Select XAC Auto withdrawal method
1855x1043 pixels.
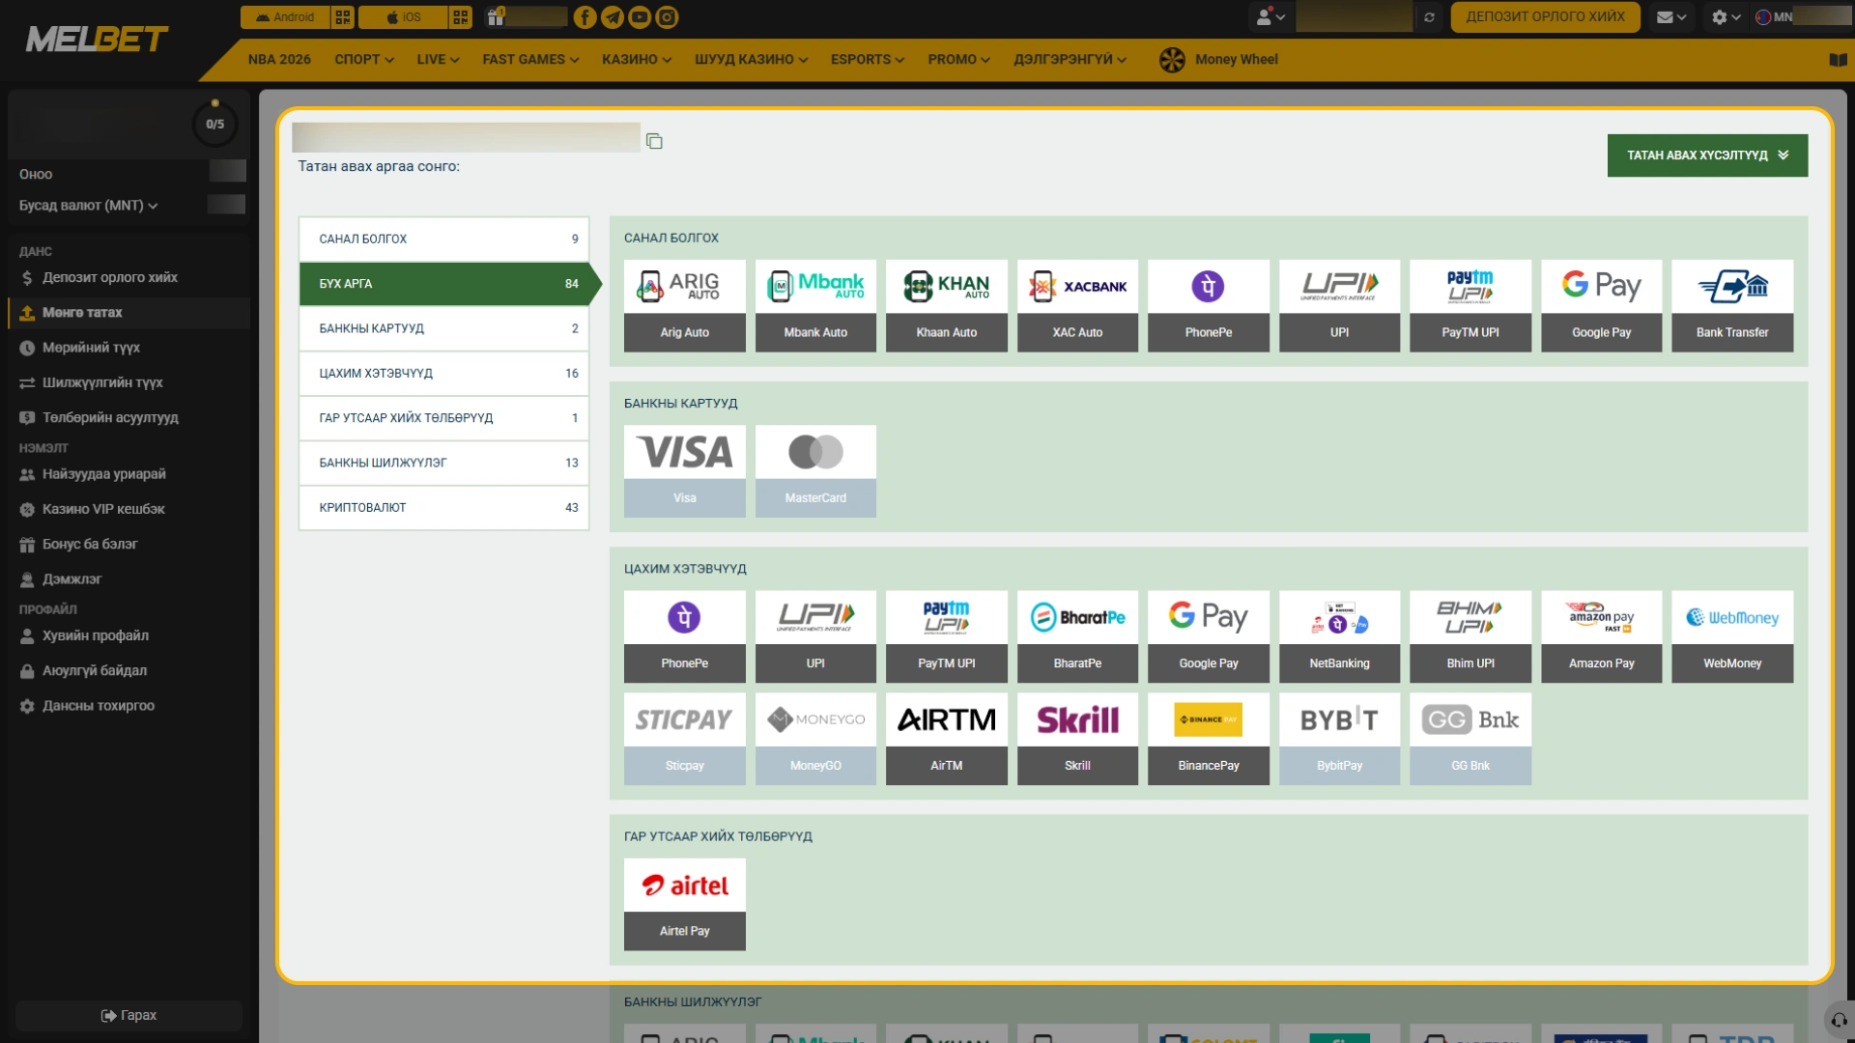1077,305
